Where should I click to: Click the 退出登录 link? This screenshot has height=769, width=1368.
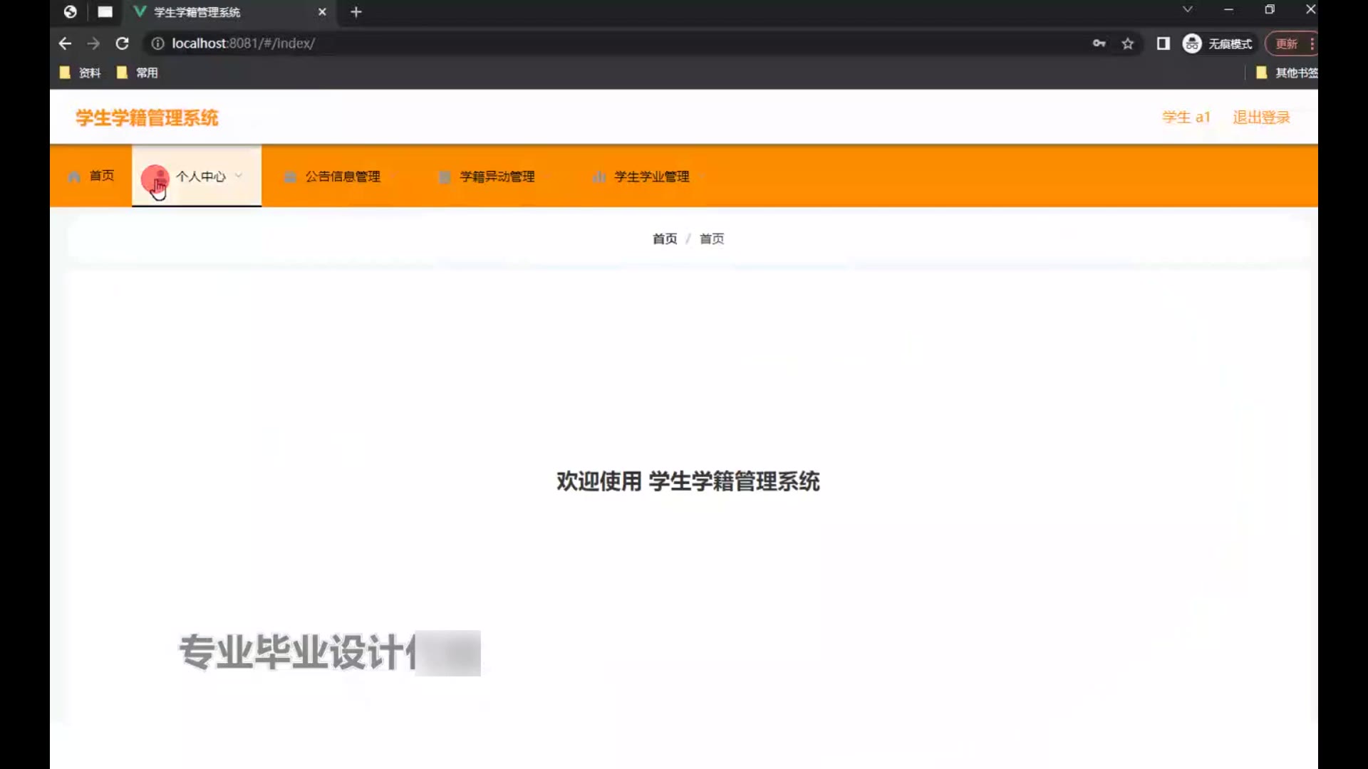(x=1261, y=117)
